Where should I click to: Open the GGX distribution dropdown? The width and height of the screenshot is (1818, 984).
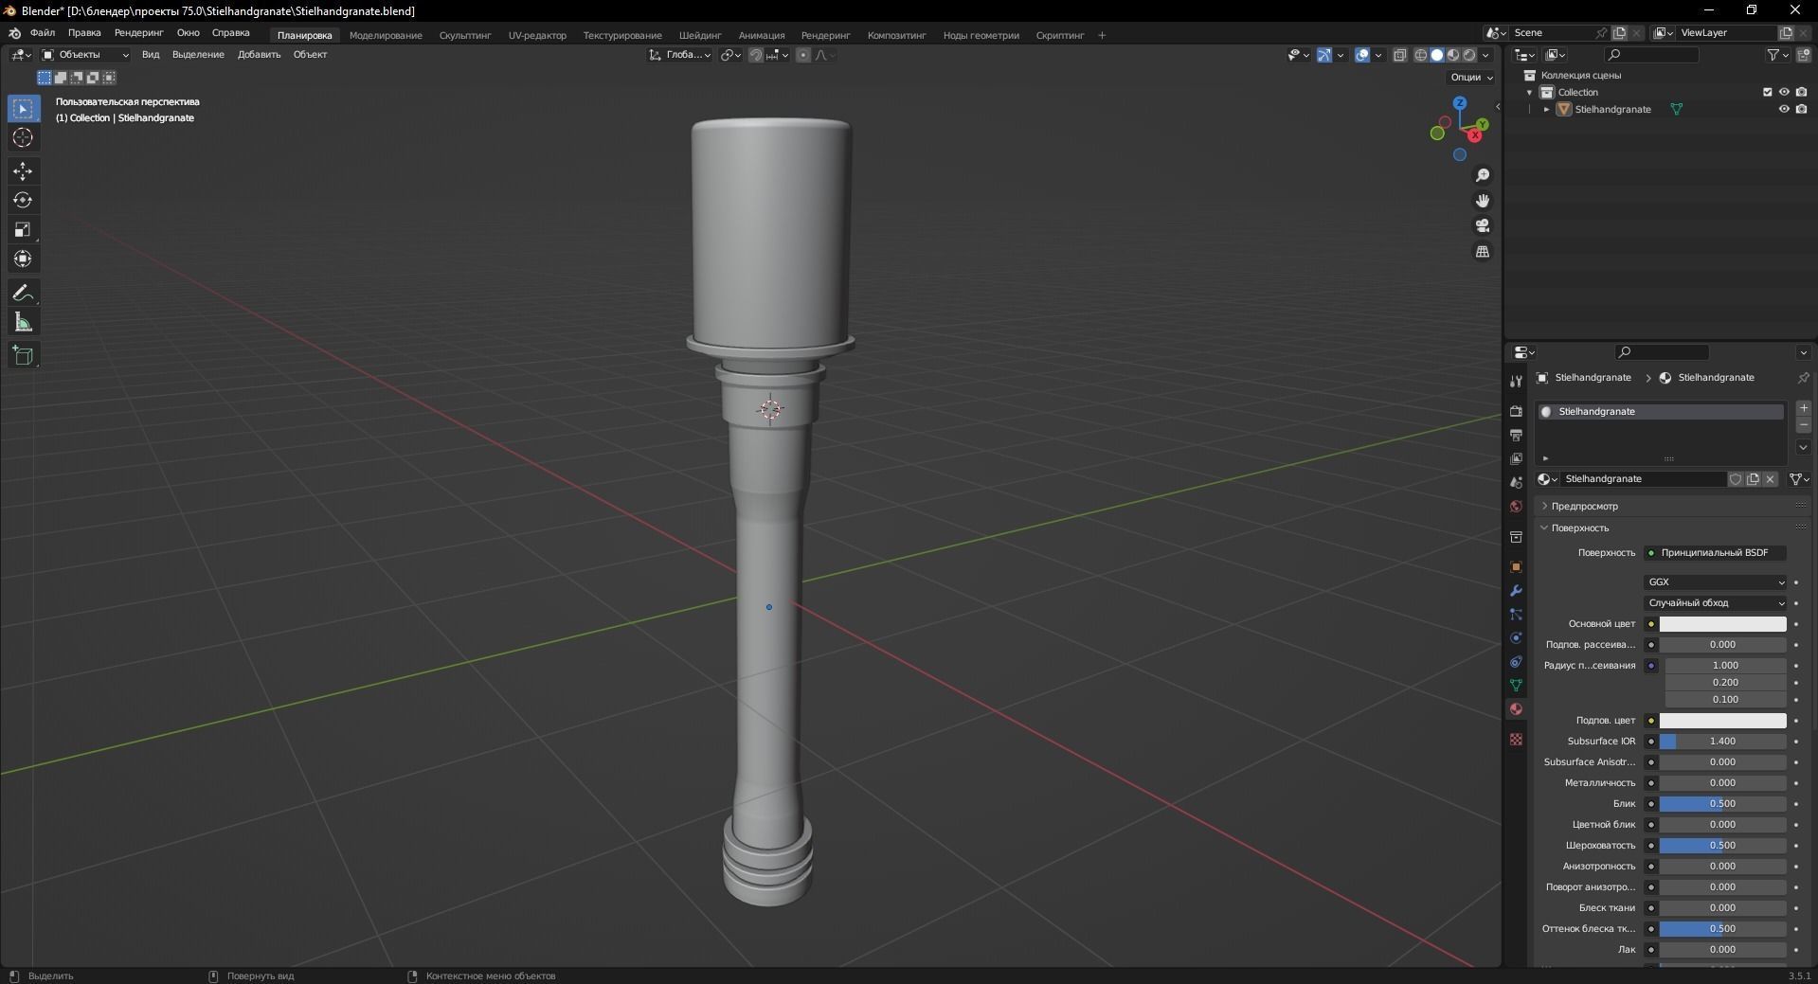1715,582
